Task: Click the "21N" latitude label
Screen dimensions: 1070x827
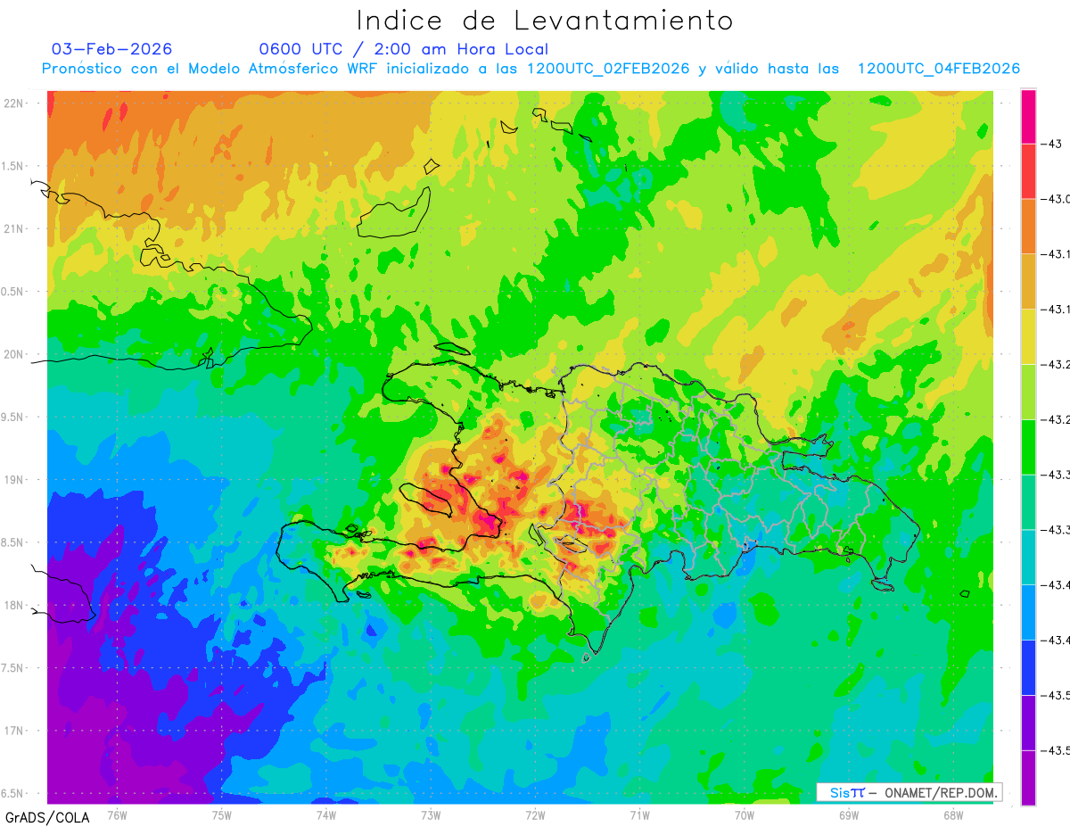Action: pyautogui.click(x=13, y=229)
